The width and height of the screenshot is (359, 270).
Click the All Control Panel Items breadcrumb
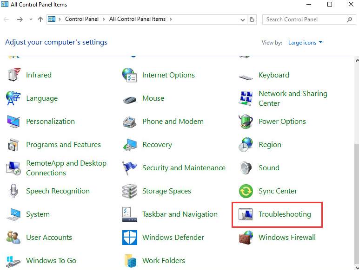pos(137,19)
